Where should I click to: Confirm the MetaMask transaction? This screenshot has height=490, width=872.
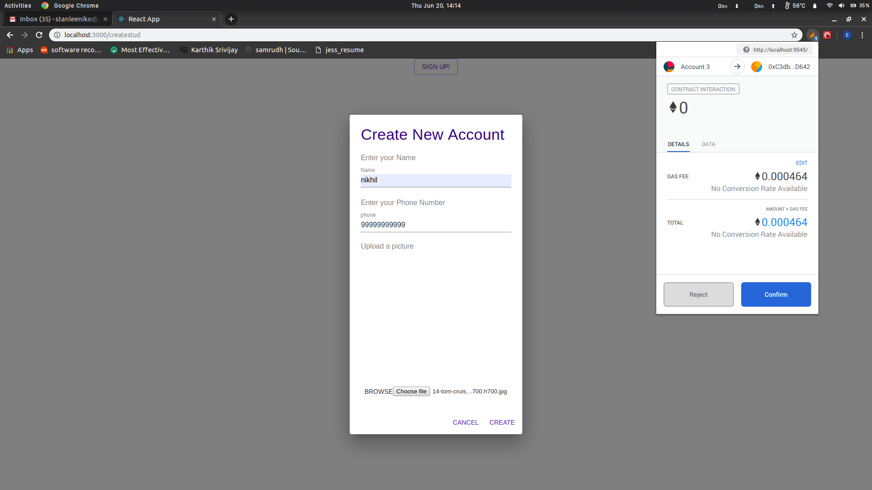776,294
